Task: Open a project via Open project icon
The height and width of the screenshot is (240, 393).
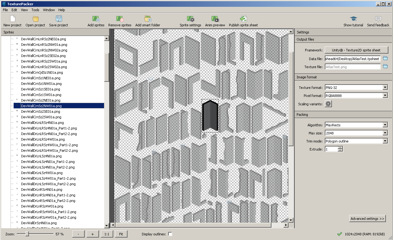Action: point(35,19)
